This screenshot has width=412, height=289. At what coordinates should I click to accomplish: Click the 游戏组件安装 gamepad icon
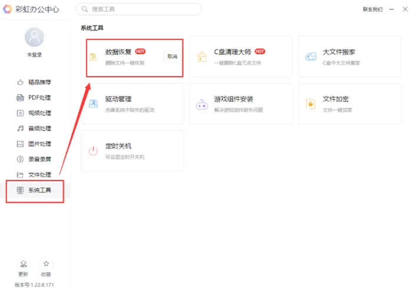tap(202, 104)
